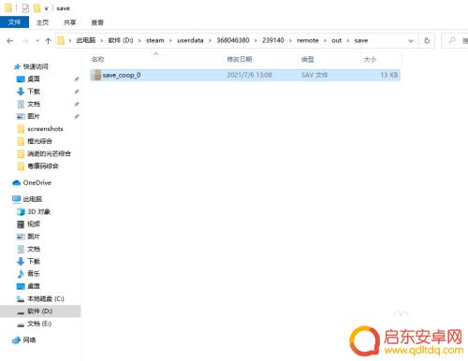The width and height of the screenshot is (468, 361).
Task: Open 图片 under quick access
Action: coord(34,116)
